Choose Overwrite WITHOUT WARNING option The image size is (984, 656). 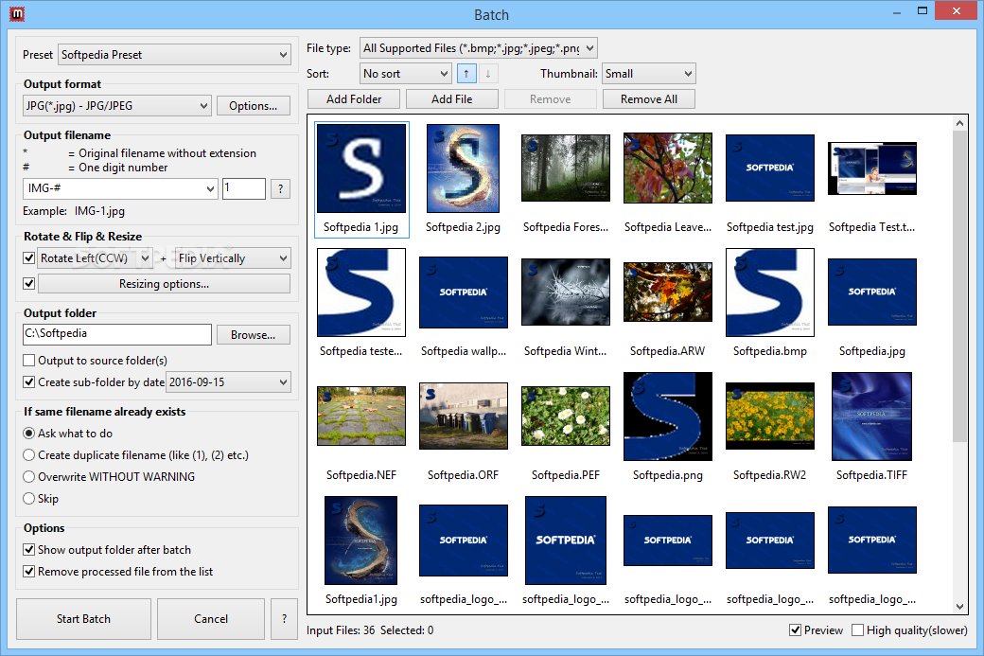click(29, 477)
